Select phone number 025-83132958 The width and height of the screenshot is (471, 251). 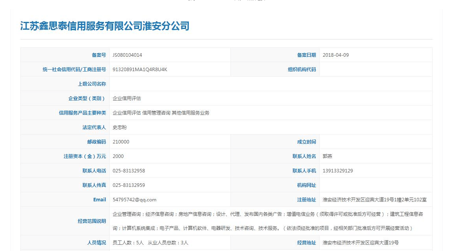click(129, 171)
